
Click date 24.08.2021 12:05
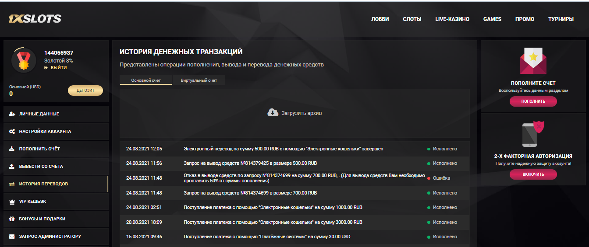(x=144, y=149)
